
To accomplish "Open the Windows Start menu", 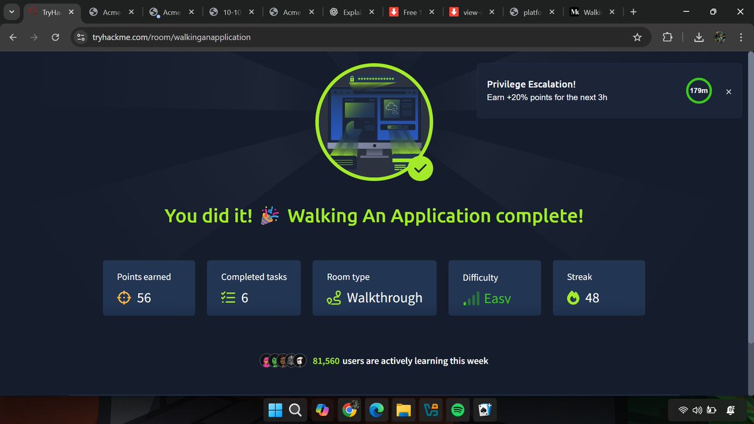I will click(x=275, y=410).
